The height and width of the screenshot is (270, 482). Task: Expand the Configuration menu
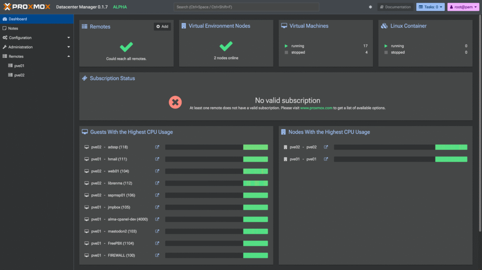(37, 38)
